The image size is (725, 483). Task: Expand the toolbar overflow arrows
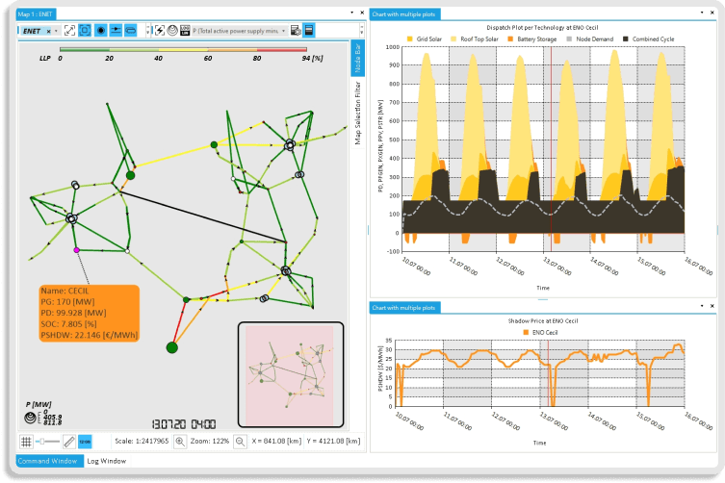(147, 31)
